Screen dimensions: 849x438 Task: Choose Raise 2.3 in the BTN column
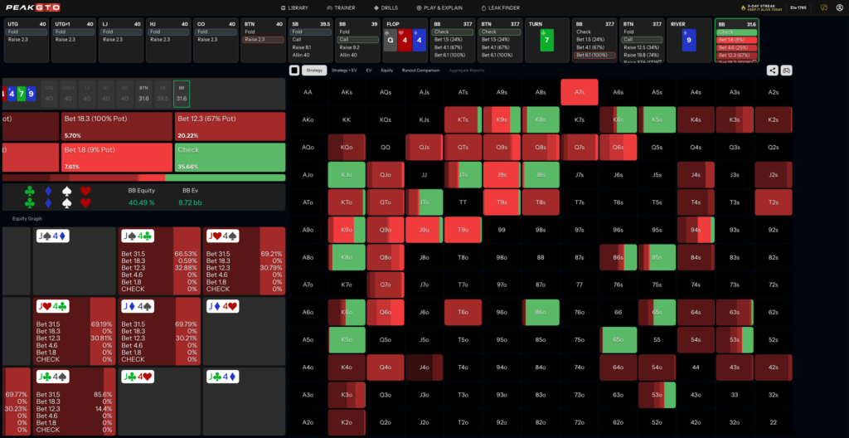pos(264,40)
